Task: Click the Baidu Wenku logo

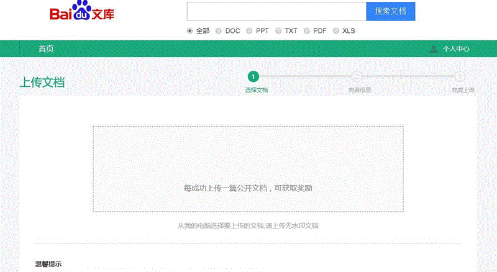Action: 82,13
